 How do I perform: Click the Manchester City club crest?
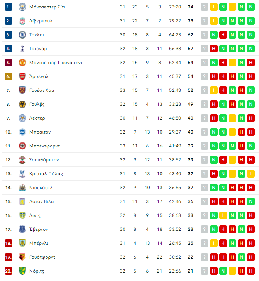[x=22, y=7]
